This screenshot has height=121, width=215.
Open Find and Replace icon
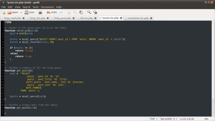pyautogui.click(x=95, y=12)
